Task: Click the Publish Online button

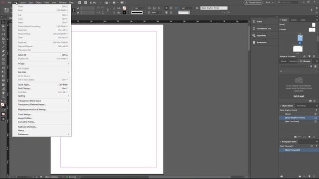Action: click(x=253, y=2)
